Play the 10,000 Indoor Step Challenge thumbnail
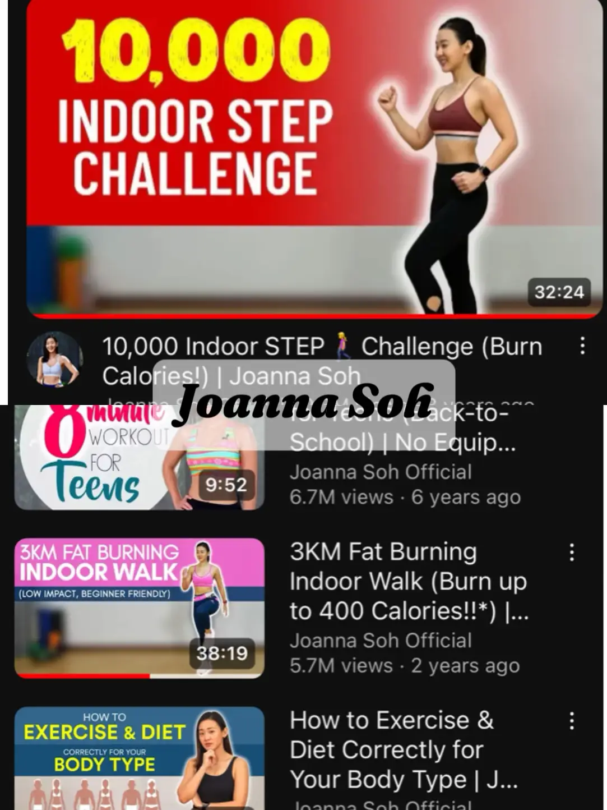 pyautogui.click(x=314, y=159)
